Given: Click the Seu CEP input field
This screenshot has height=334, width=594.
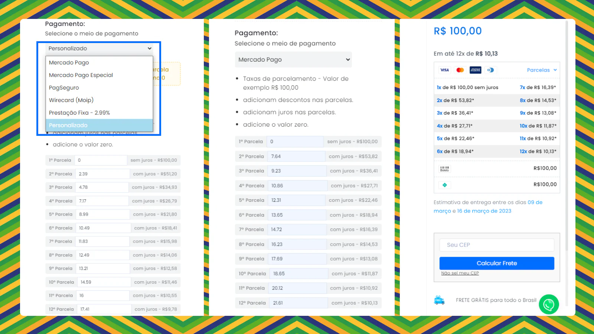Looking at the screenshot, I should 497,245.
